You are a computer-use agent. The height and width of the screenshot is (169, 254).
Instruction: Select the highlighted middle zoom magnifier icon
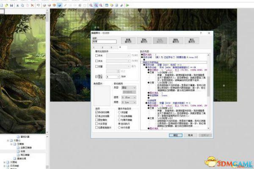click(x=96, y=5)
